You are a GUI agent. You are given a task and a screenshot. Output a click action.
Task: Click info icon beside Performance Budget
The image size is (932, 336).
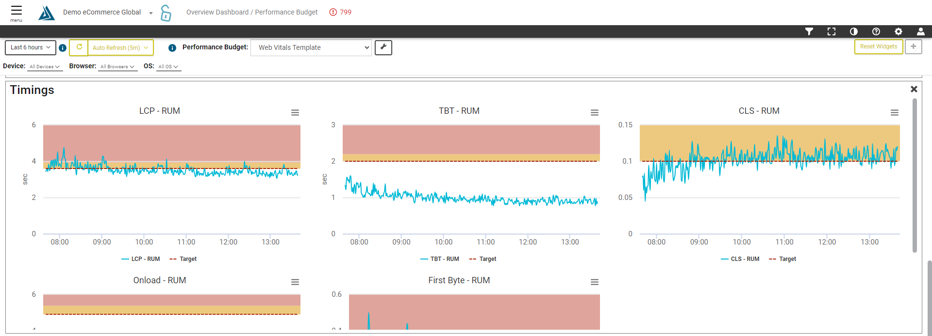point(172,48)
